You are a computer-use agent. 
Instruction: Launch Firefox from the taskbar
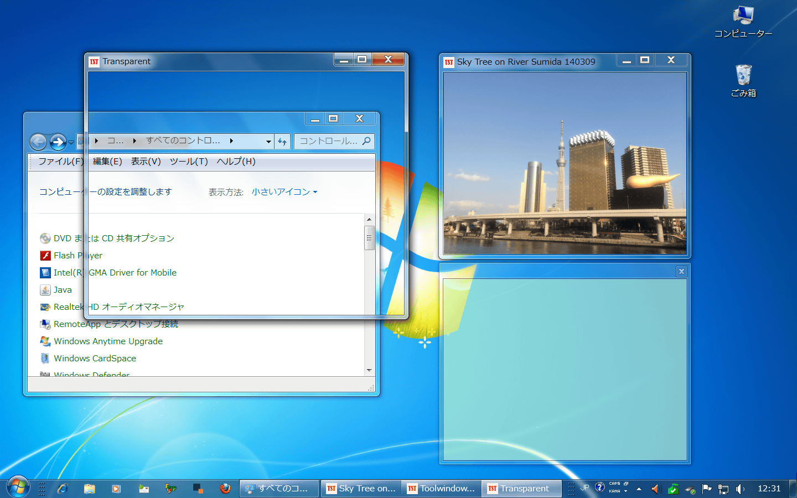point(225,489)
